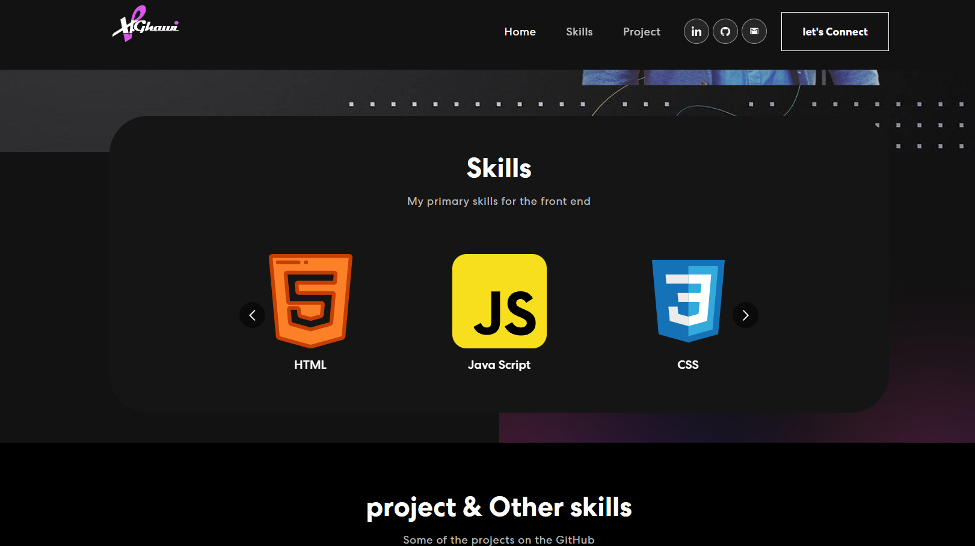This screenshot has height=546, width=975.
Task: Click 'Some of the projects on the GitHub'
Action: coord(499,539)
